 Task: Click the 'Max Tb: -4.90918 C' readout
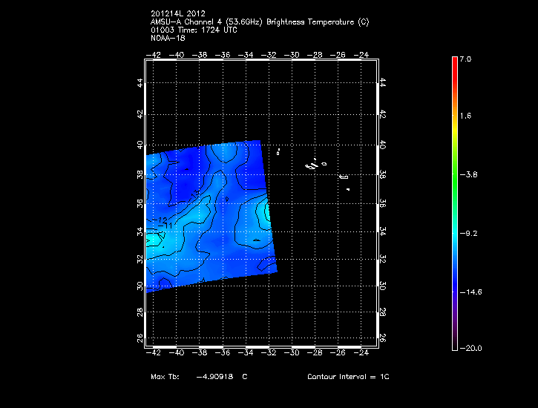click(199, 377)
